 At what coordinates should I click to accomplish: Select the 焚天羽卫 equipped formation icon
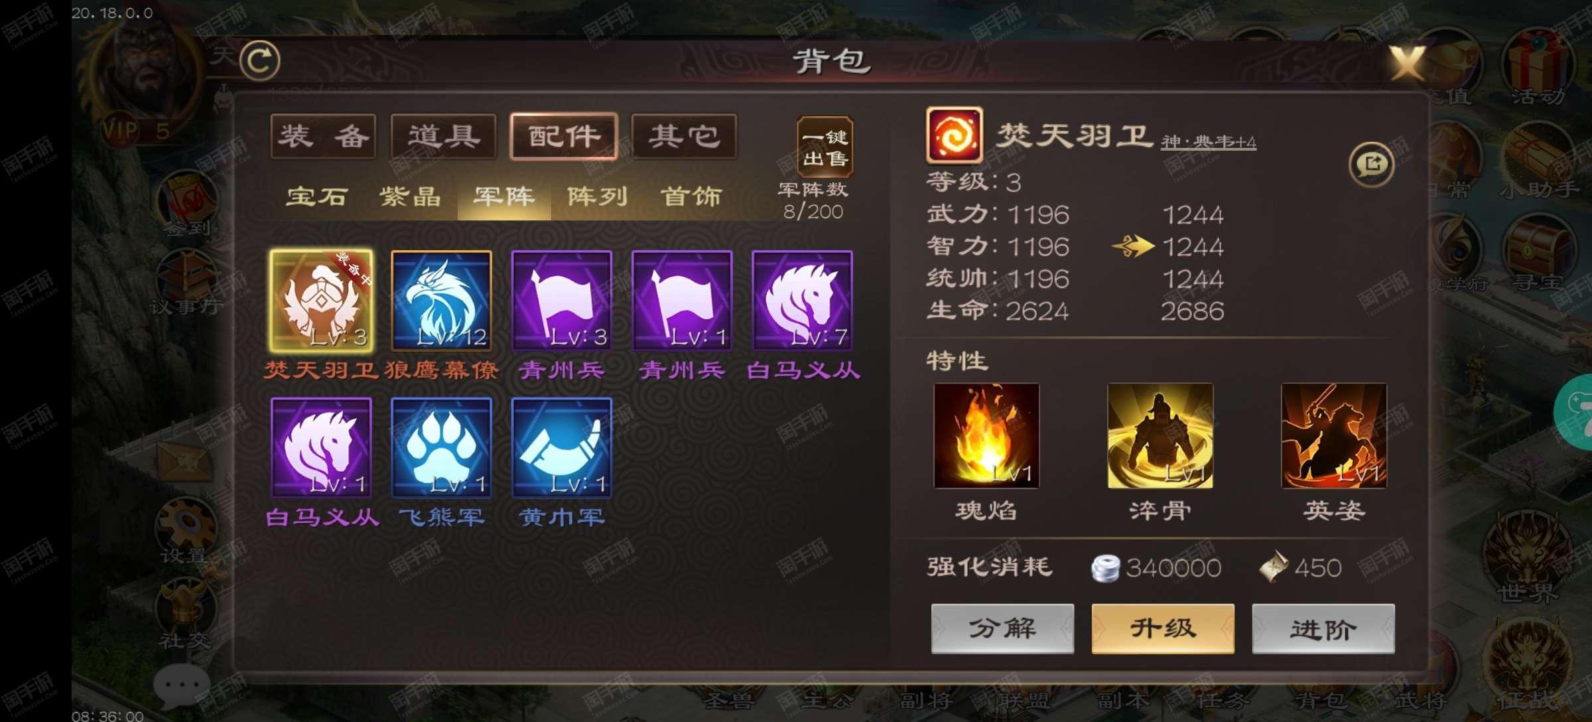tap(321, 301)
